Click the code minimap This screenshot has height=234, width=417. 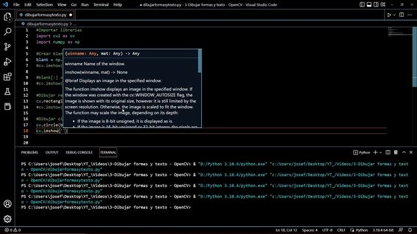pyautogui.click(x=399, y=31)
